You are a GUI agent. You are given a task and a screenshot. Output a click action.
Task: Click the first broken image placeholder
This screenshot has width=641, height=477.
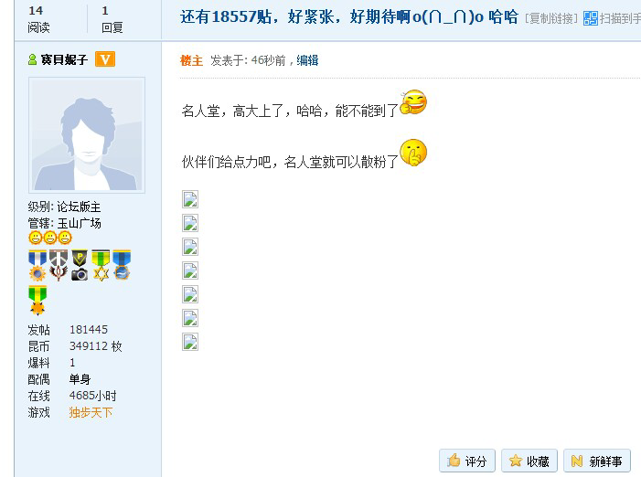[190, 199]
